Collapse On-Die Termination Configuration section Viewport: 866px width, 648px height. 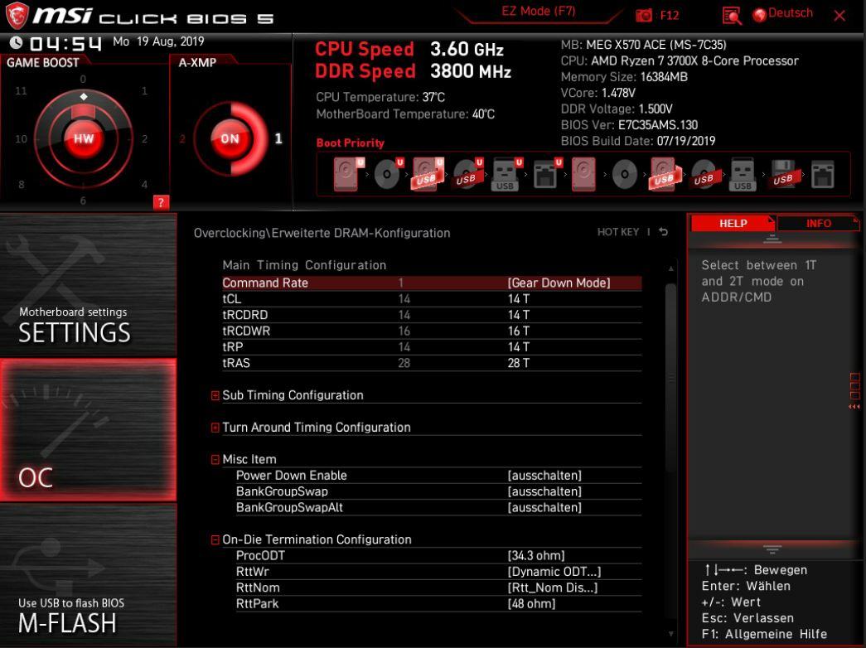click(215, 539)
